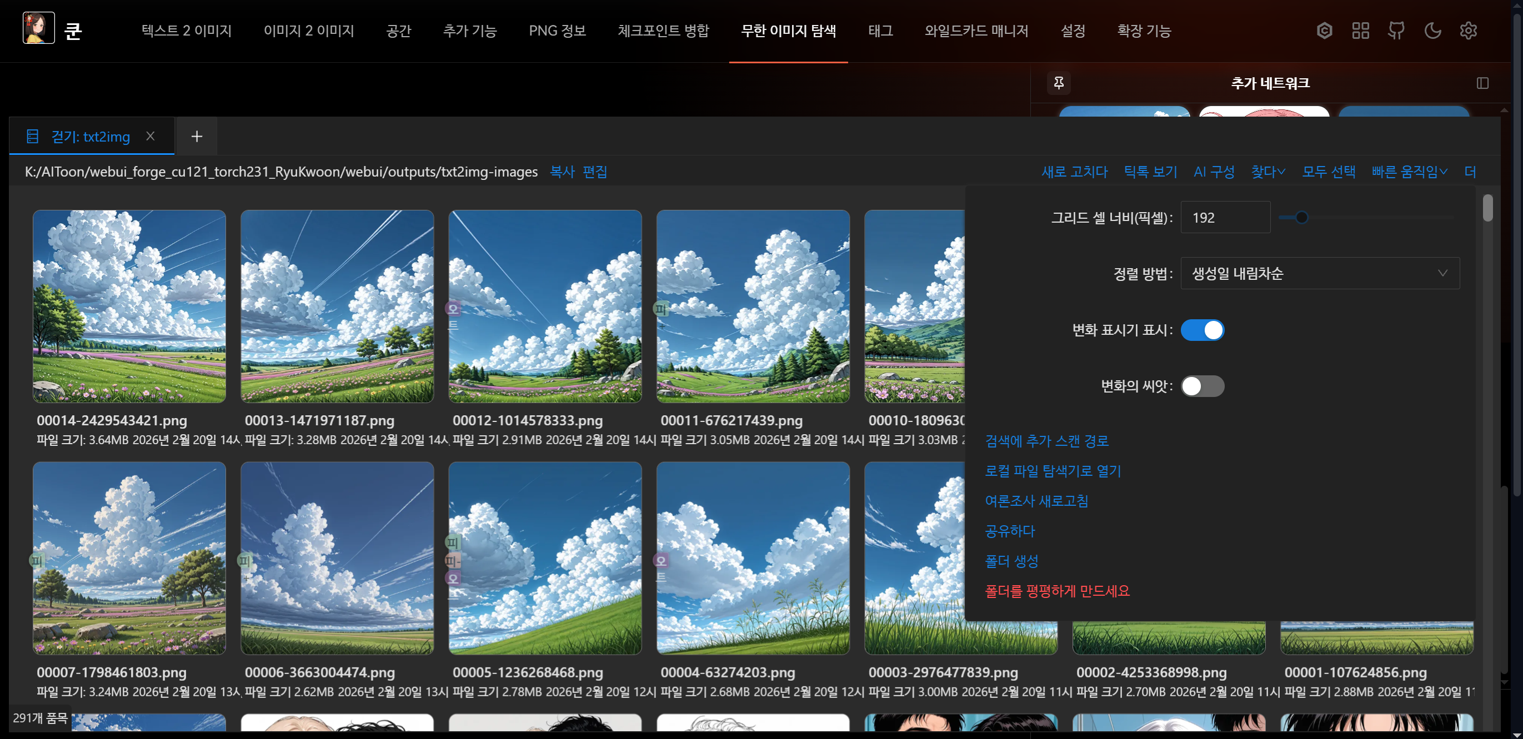Screen dimensions: 1523x739
Task: Toggle dark mode with the moon icon
Action: (1432, 31)
